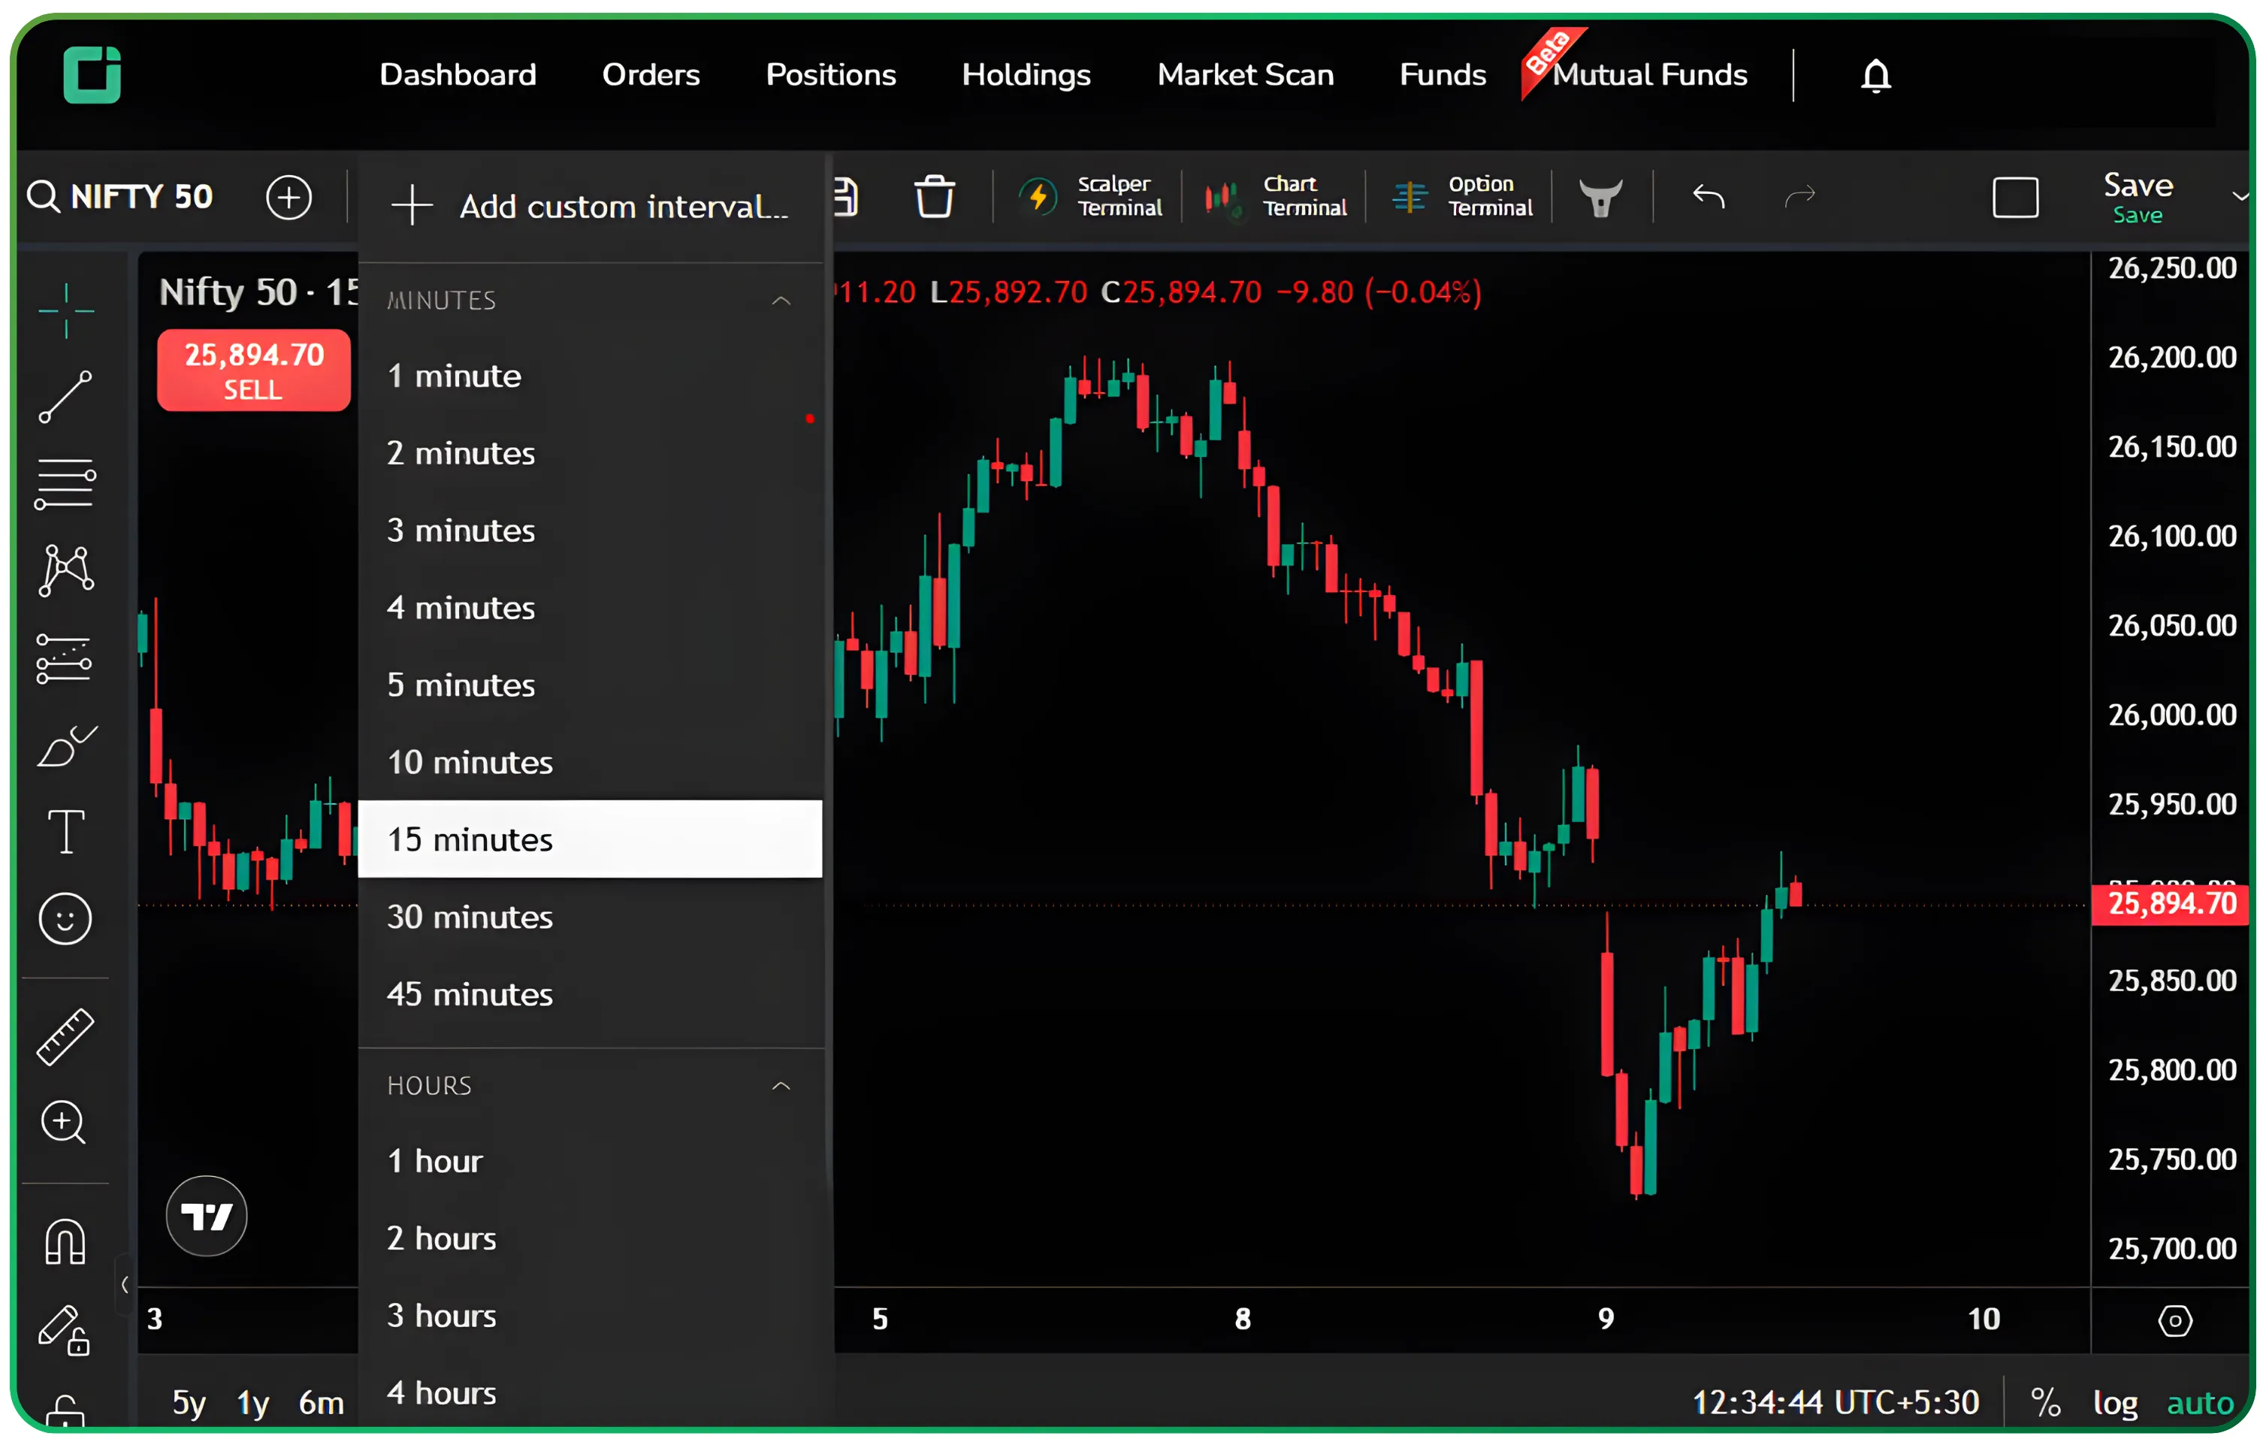This screenshot has height=1439, width=2266.
Task: Use the ruler measurement tool
Action: tap(65, 1035)
